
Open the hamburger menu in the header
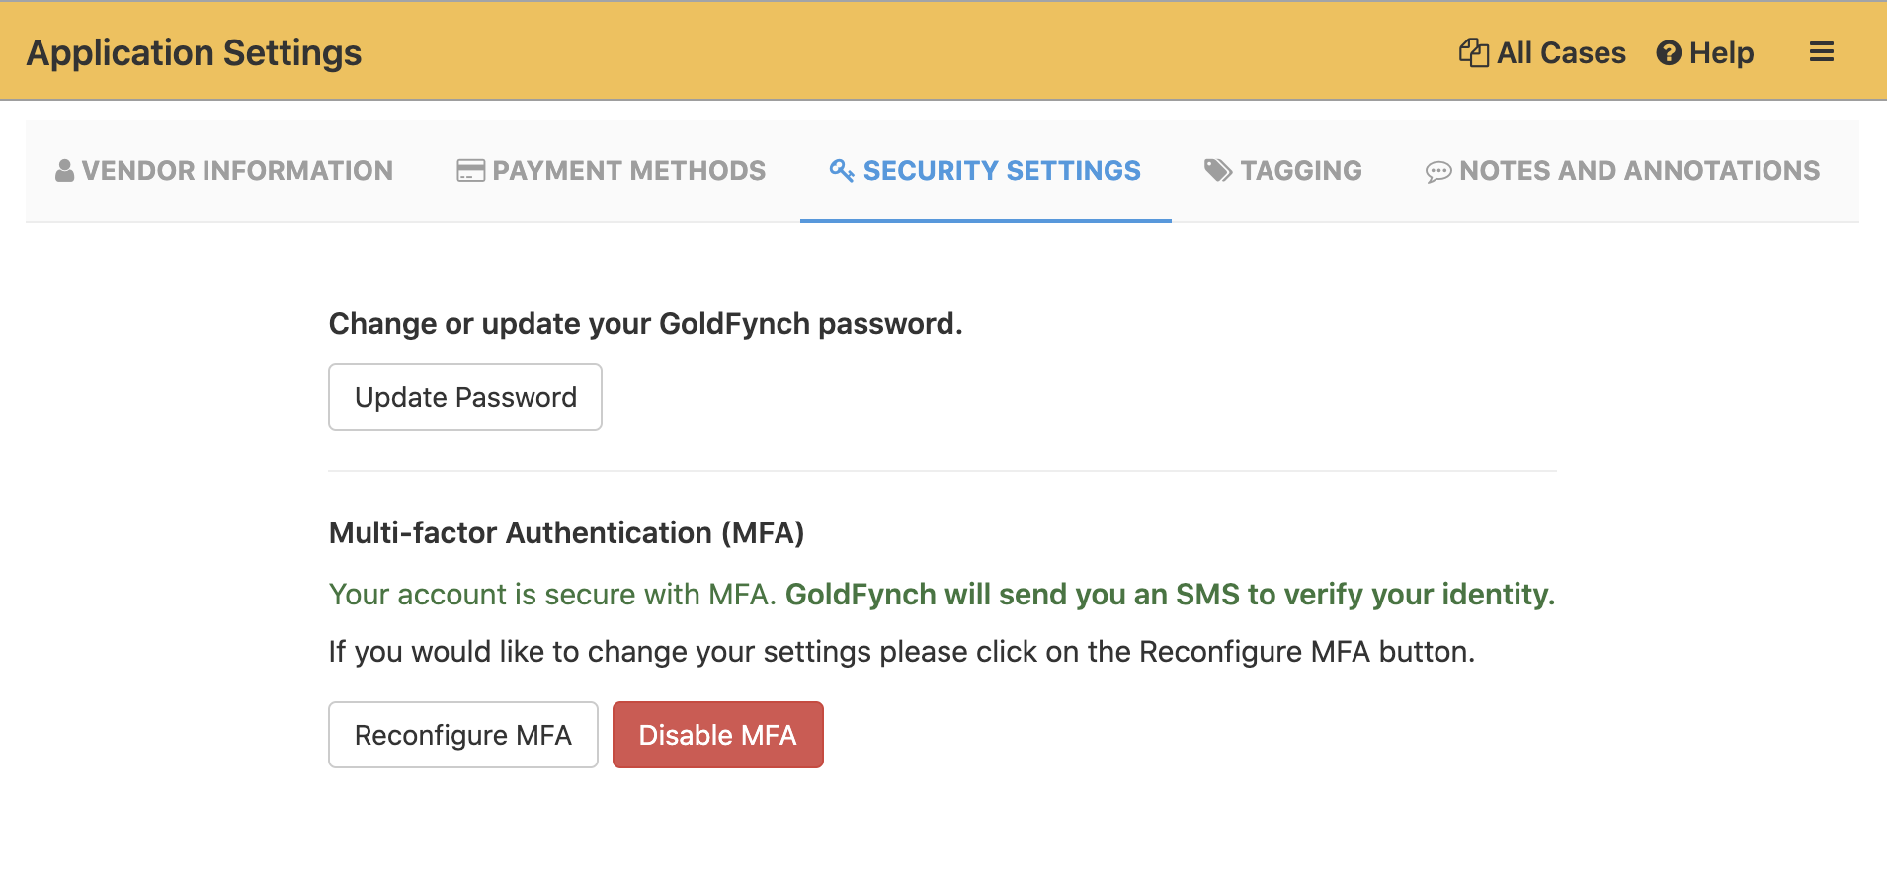coord(1822,51)
